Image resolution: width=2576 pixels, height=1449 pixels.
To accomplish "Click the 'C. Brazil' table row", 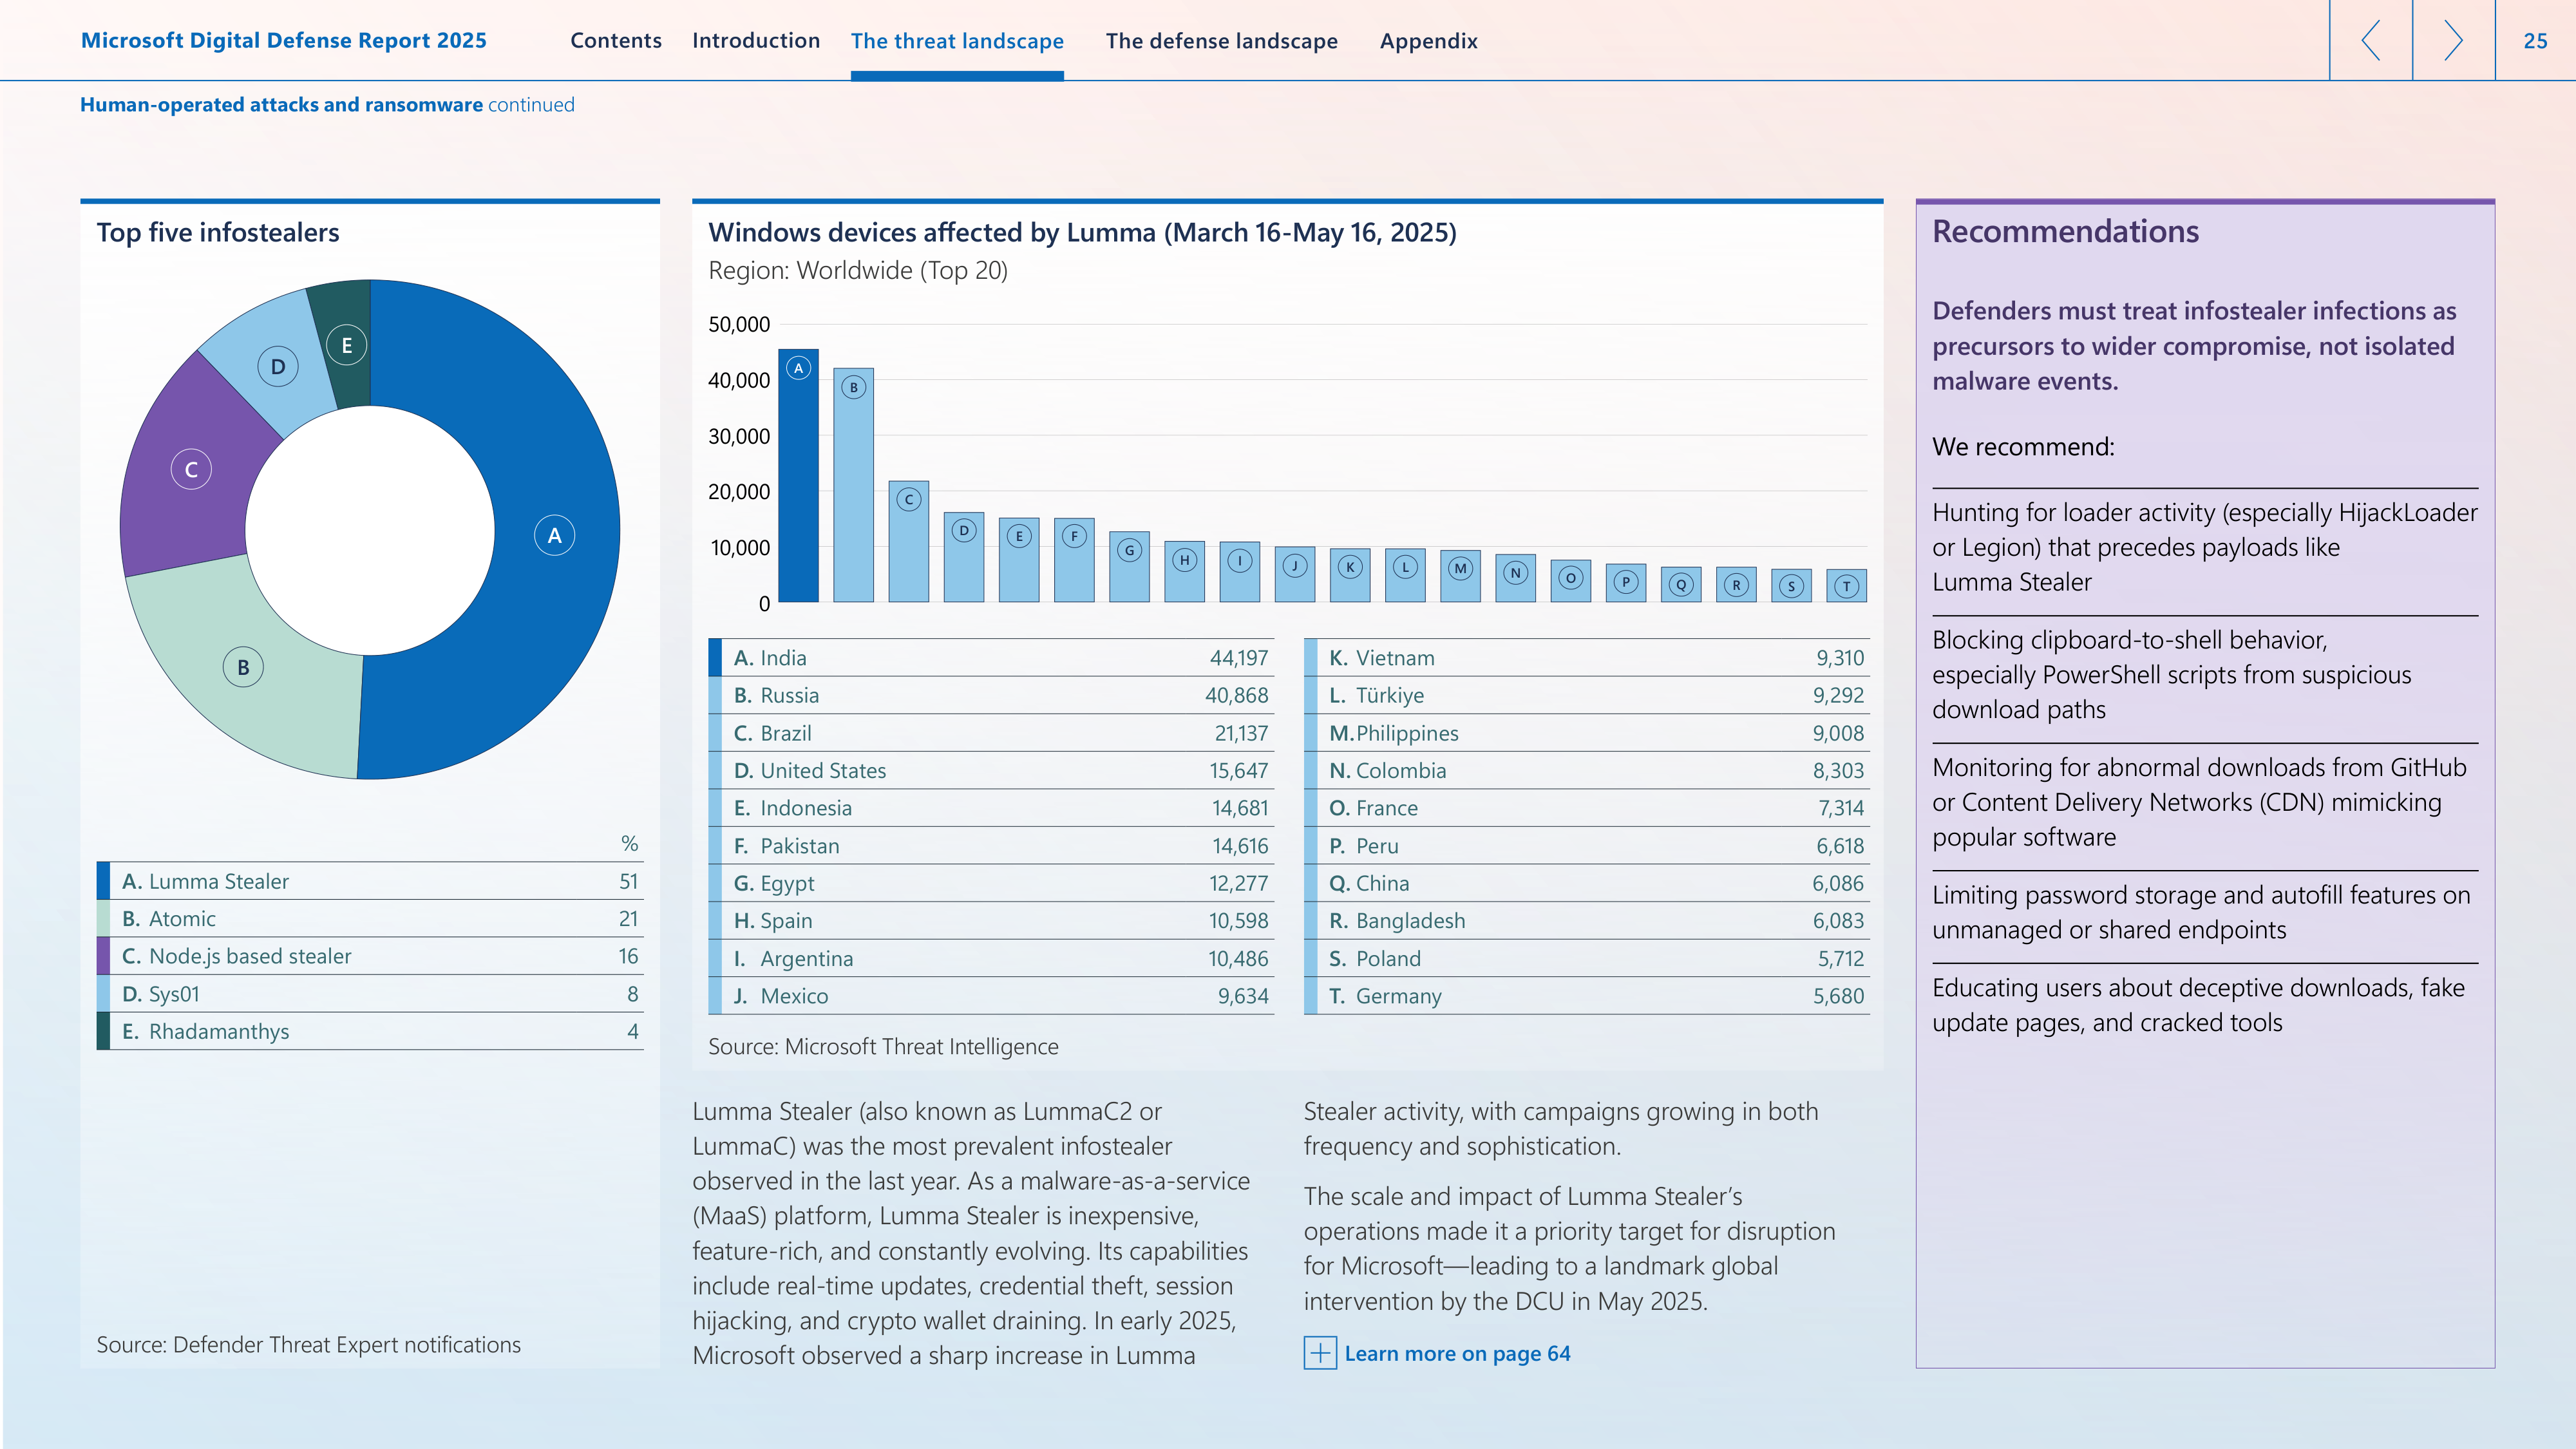I will point(991,733).
